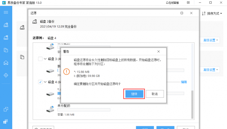Select the file backup icon in the sidebar
This screenshot has width=227, height=129.
[6, 50]
